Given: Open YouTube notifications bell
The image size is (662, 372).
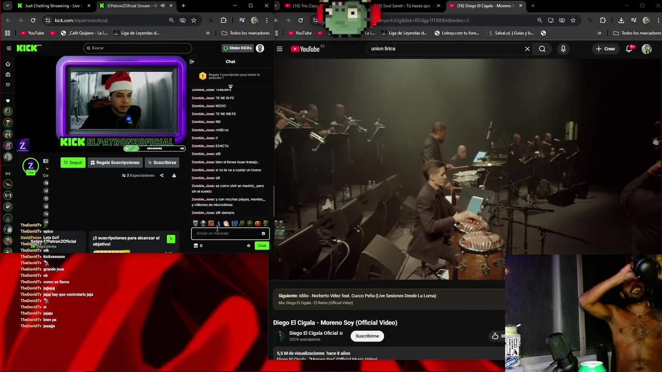Looking at the screenshot, I should pyautogui.click(x=629, y=49).
